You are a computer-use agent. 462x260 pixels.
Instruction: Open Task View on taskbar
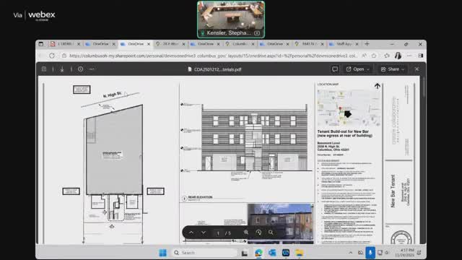tap(245, 253)
